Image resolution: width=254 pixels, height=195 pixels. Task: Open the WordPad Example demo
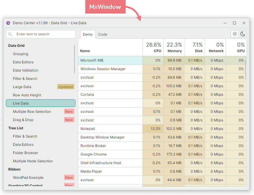pos(28,178)
